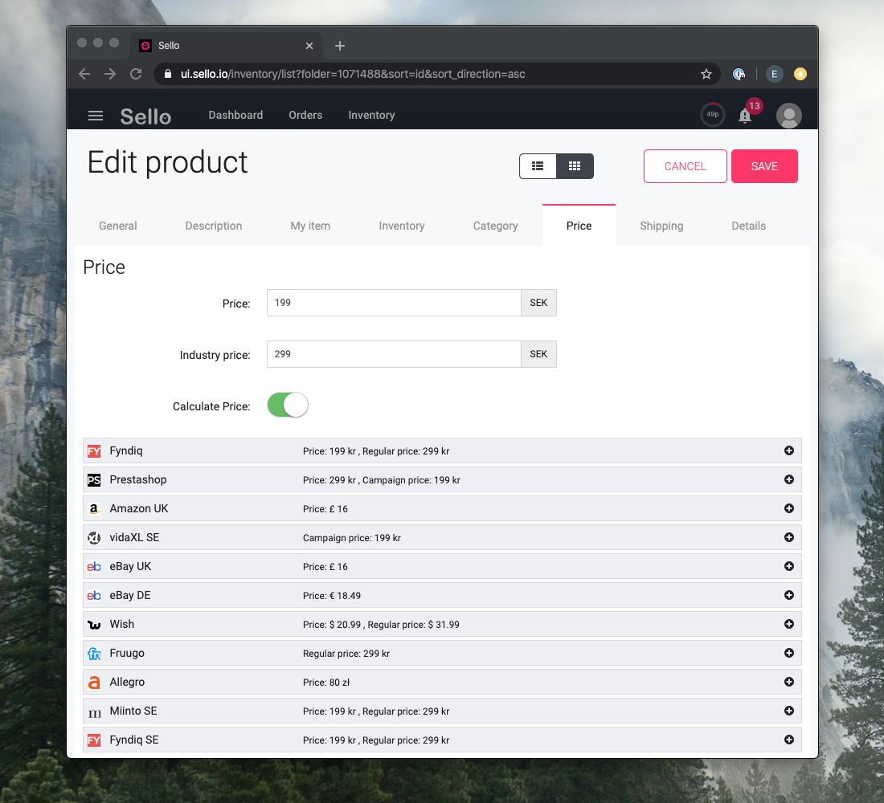Click the red notification count badge
The image size is (884, 803).
[755, 106]
